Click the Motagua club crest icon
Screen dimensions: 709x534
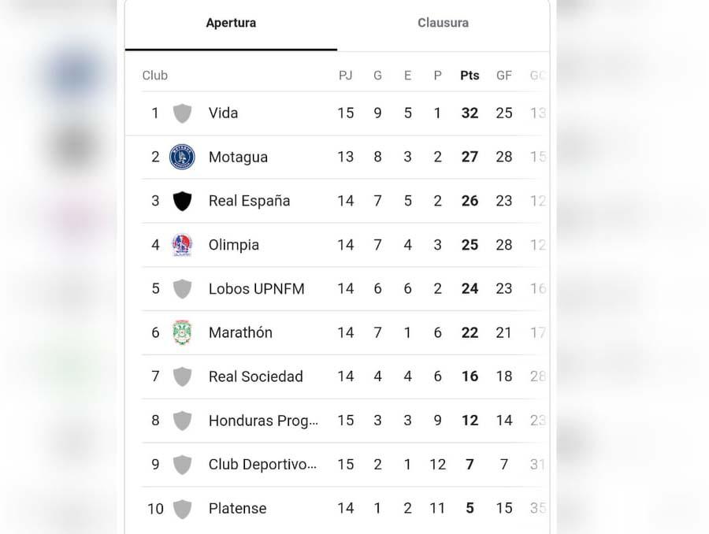[182, 158]
